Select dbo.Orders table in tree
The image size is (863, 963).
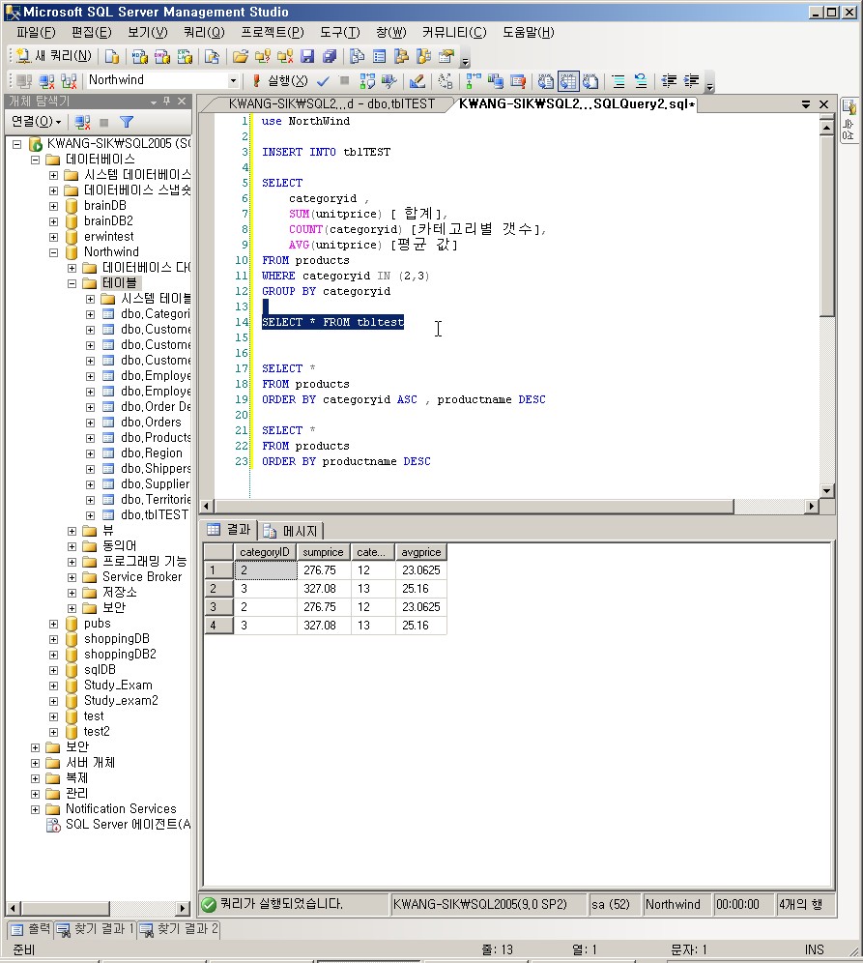click(x=151, y=422)
